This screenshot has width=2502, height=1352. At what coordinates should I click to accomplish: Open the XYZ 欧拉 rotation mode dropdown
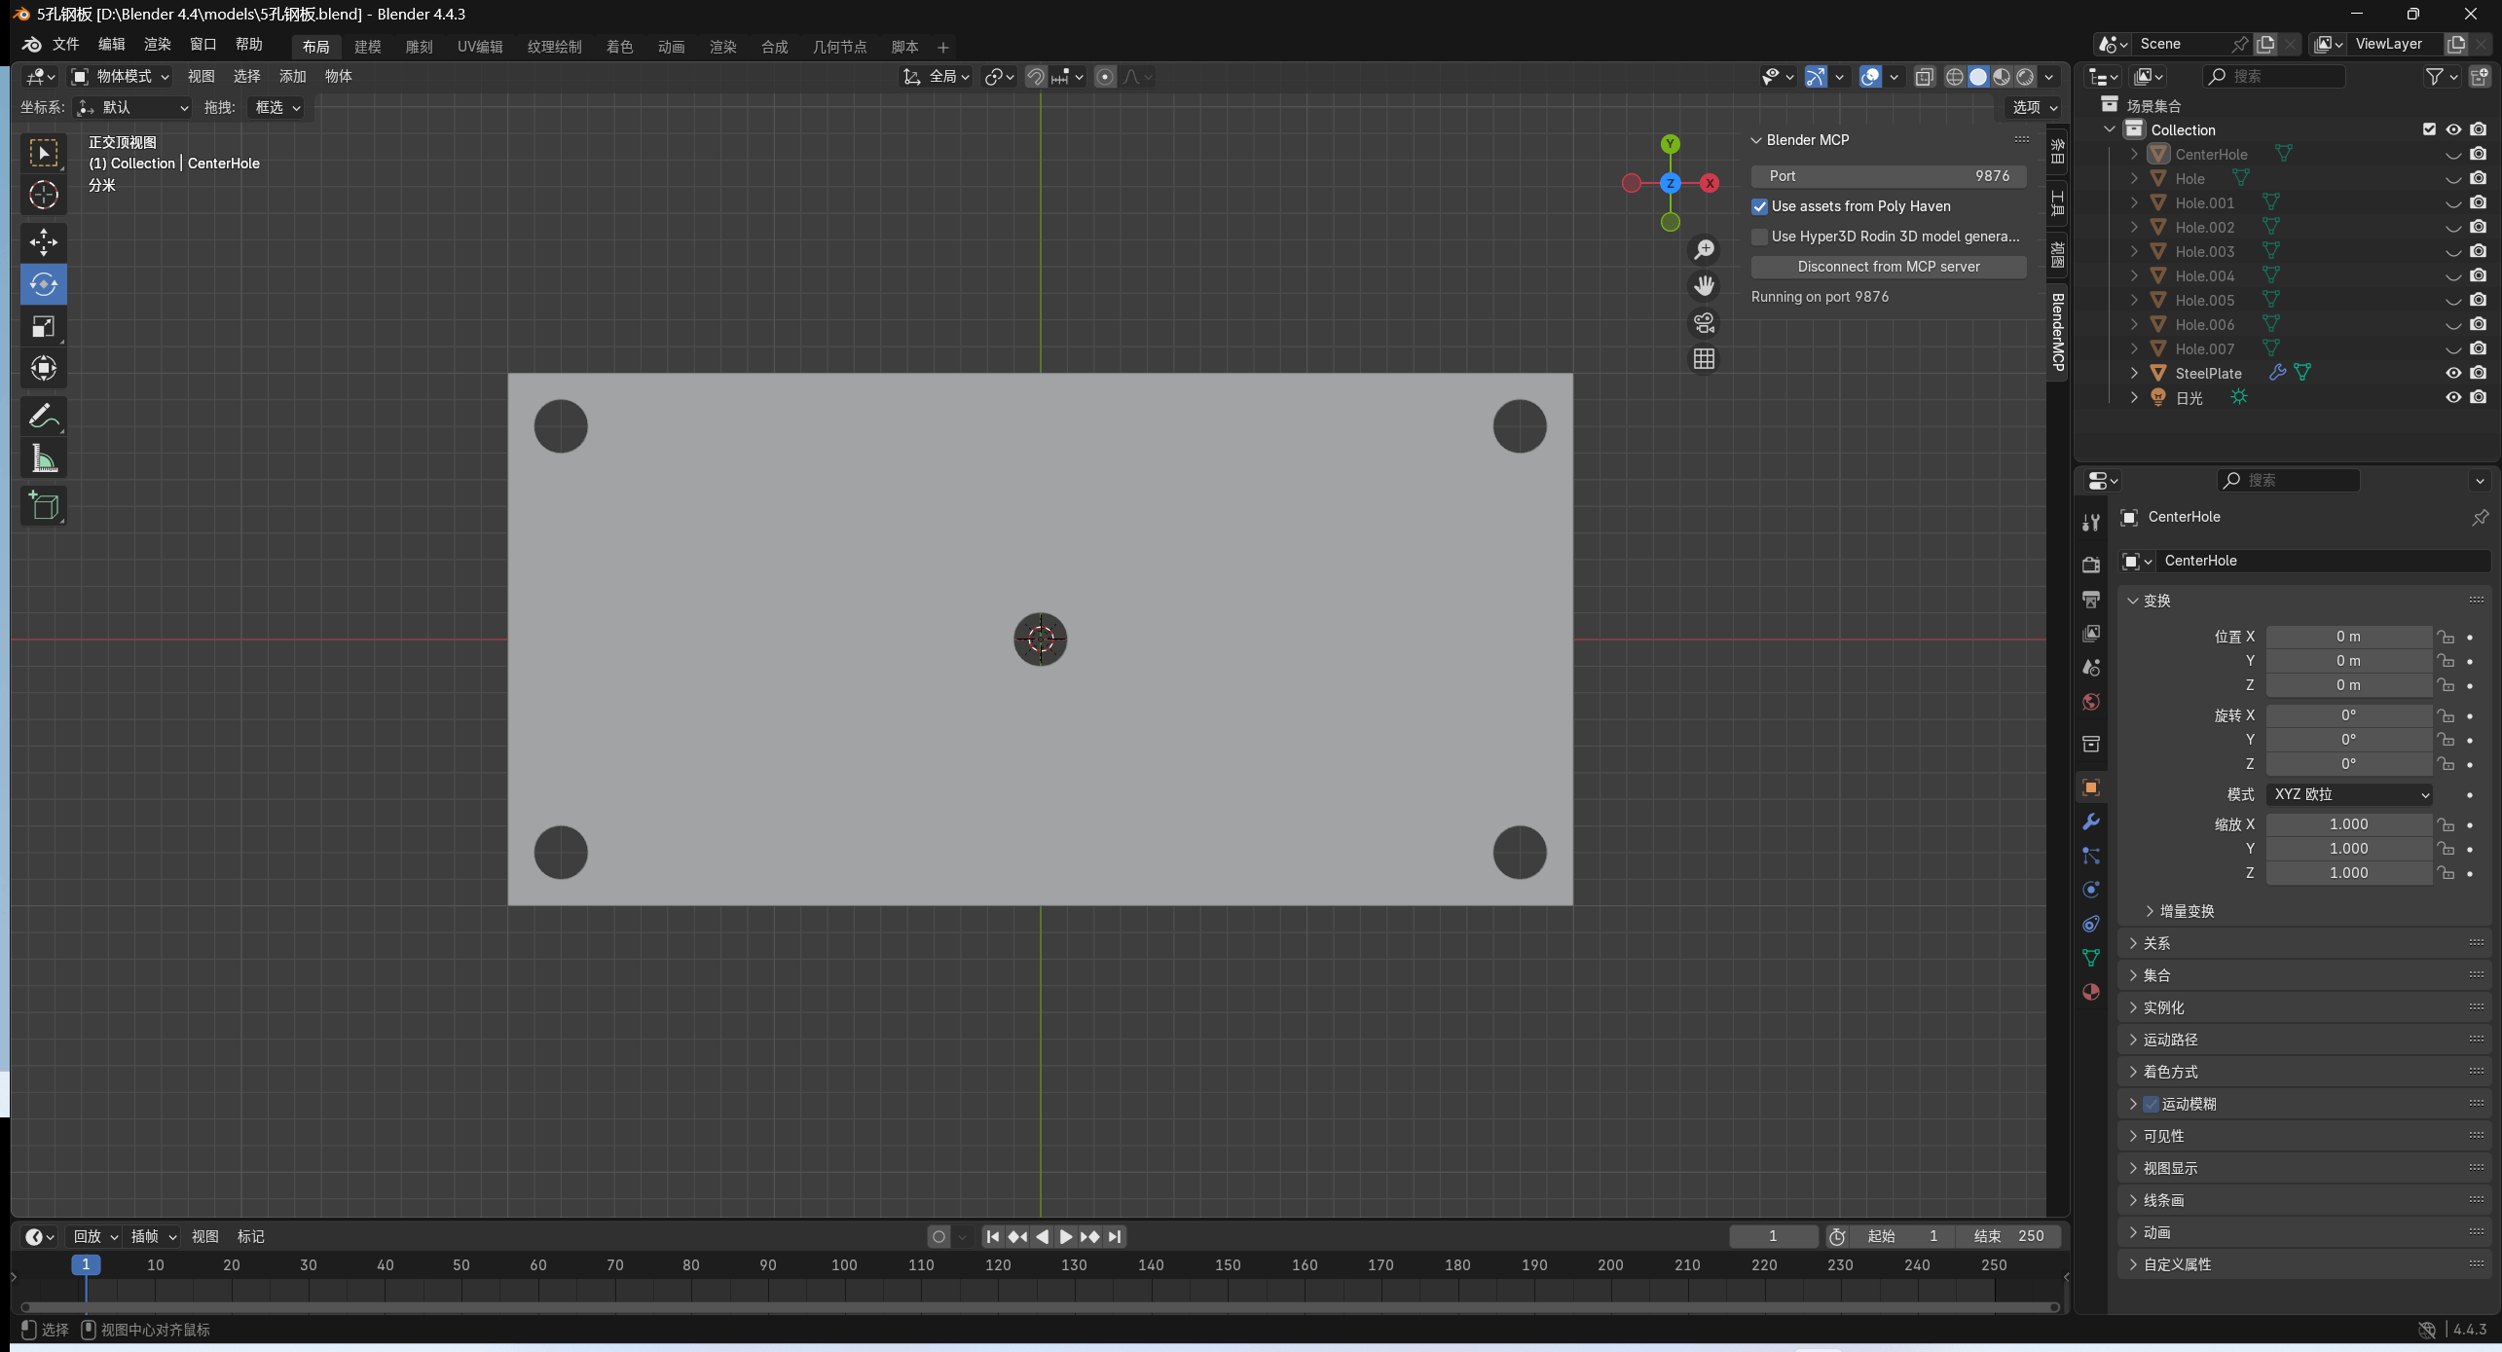(x=2349, y=794)
